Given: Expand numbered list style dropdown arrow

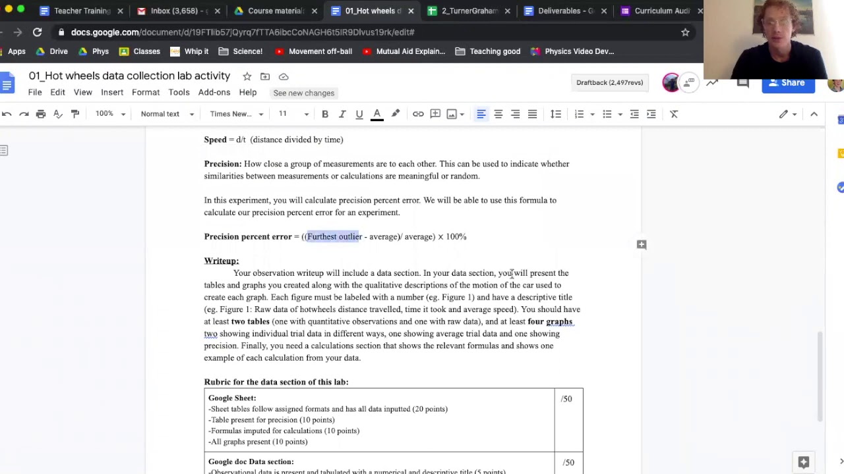Looking at the screenshot, I should pyautogui.click(x=592, y=114).
